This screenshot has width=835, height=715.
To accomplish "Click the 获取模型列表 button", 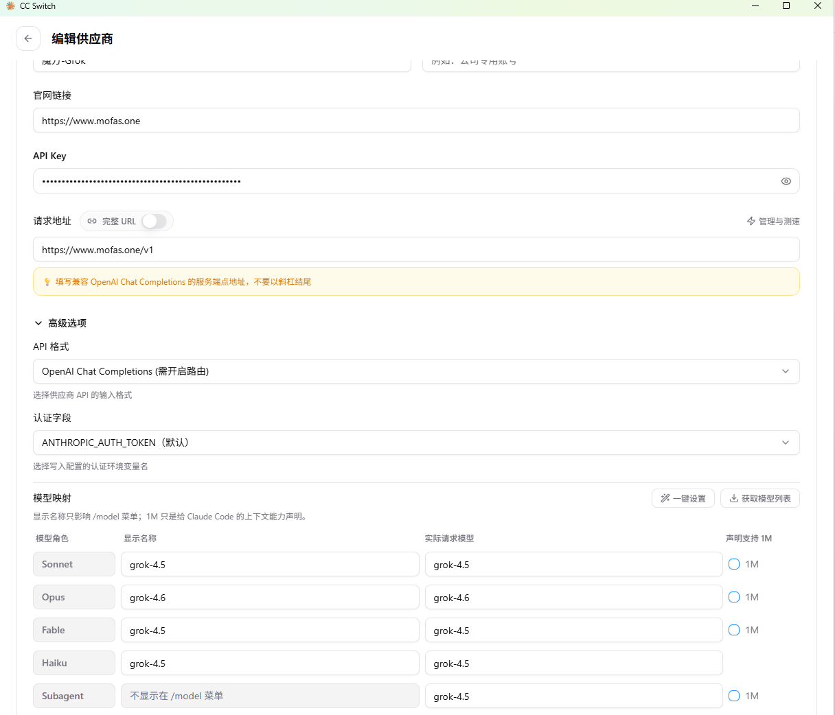I will [760, 498].
